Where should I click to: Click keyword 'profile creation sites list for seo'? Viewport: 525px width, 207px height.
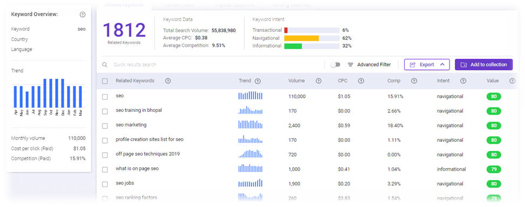tap(150, 139)
